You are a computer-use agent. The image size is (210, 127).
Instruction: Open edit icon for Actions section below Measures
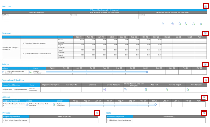205,64
